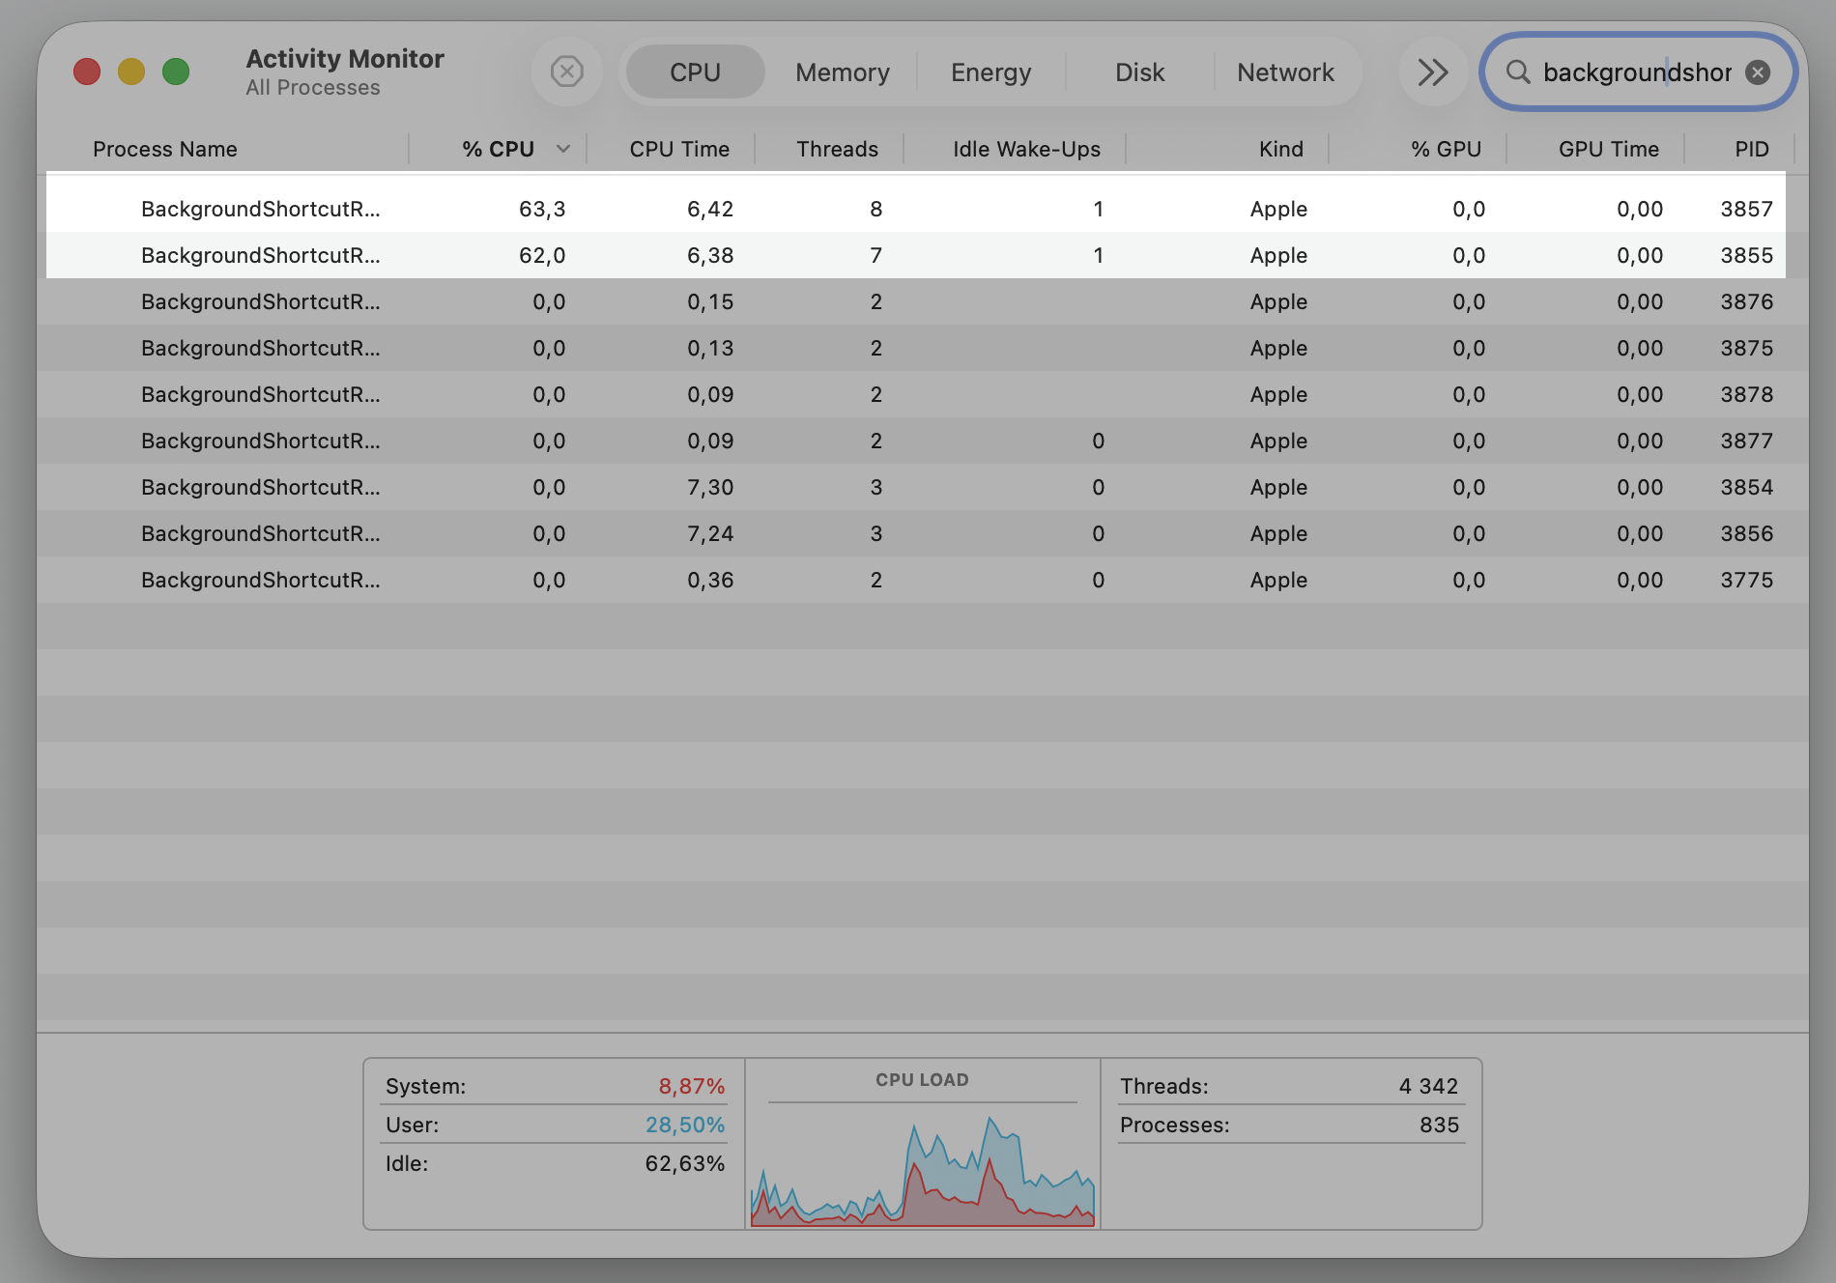Select process row with PID 3856
Viewport: 1836px width, 1283px height.
pos(923,533)
